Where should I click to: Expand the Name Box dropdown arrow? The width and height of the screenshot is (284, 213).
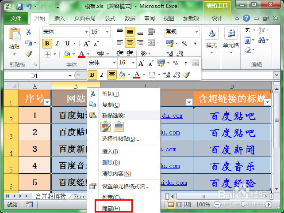click(70, 76)
